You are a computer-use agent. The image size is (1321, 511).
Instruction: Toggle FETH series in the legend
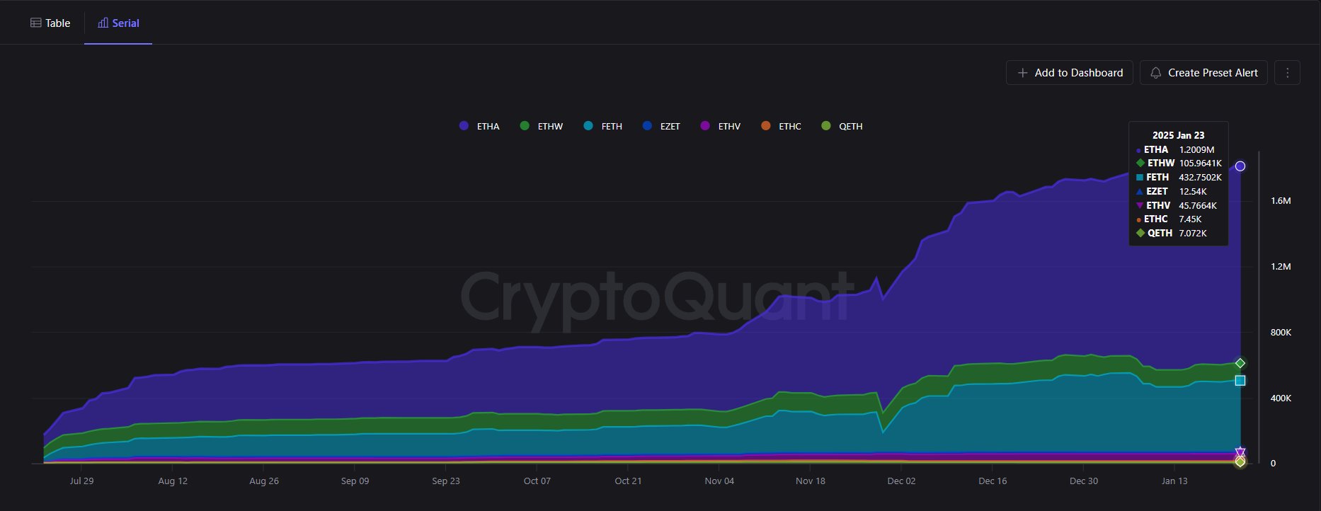[x=603, y=126]
